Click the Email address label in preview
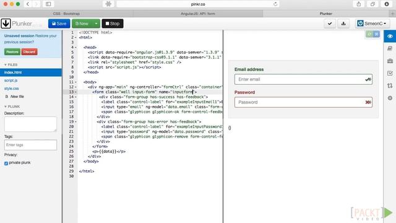Viewport: 396px width, 223px height. pos(249,69)
